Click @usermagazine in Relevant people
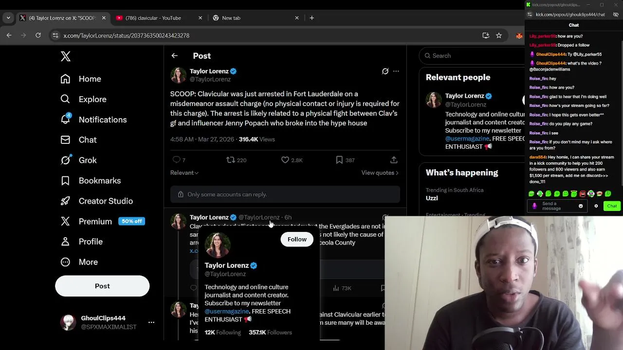 tap(467, 139)
